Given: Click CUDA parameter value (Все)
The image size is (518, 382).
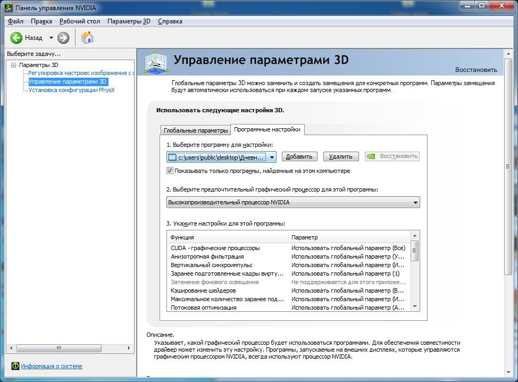Looking at the screenshot, I should point(348,248).
